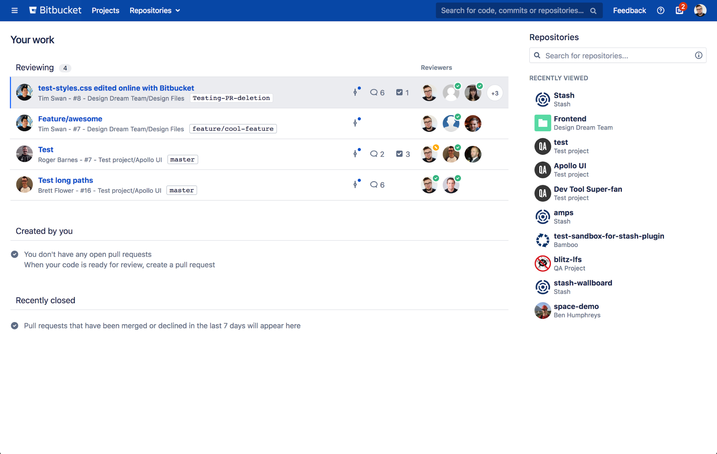Screen dimensions: 717x454
Task: Click the Test long paths pull request link
Action: (x=65, y=180)
